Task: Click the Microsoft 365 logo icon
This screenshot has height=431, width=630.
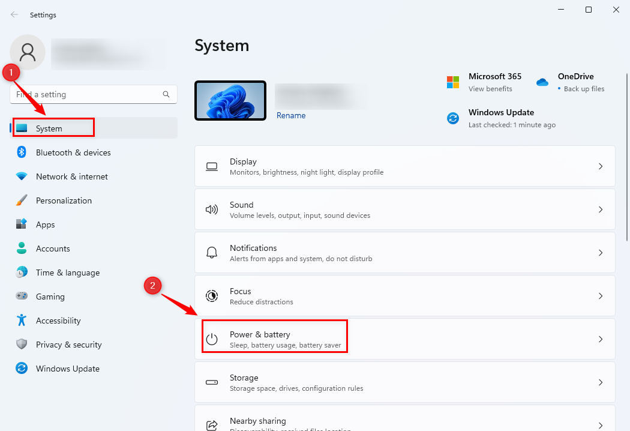Action: [453, 82]
